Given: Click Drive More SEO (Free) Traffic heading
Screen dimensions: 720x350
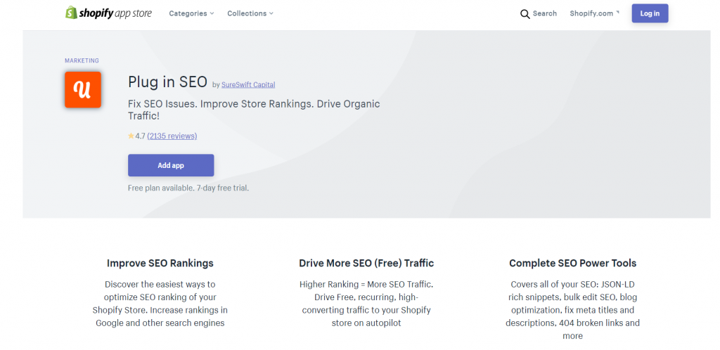Looking at the screenshot, I should point(366,264).
